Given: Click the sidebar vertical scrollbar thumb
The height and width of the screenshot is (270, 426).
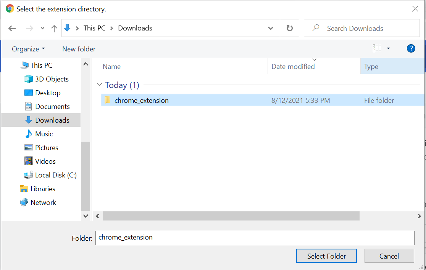Looking at the screenshot, I should [86, 176].
